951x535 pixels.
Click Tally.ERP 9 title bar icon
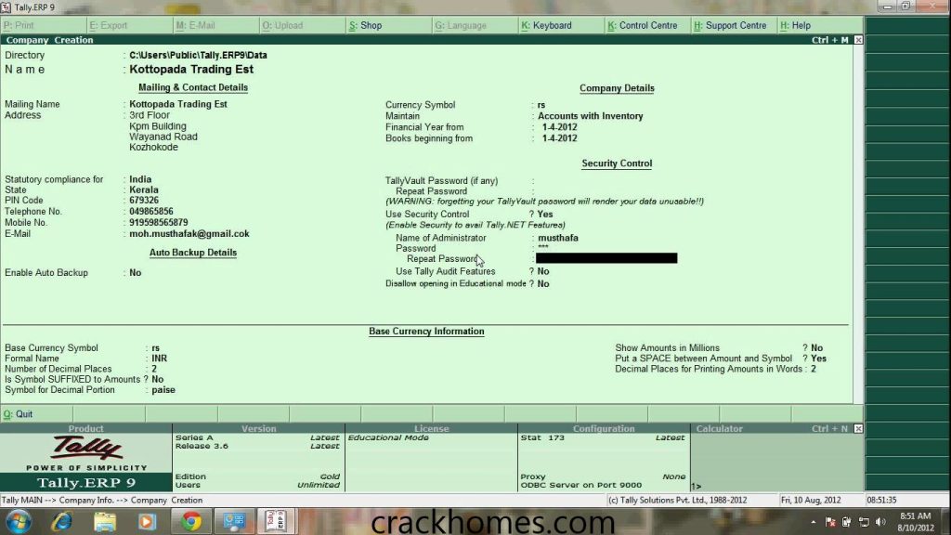(x=7, y=7)
